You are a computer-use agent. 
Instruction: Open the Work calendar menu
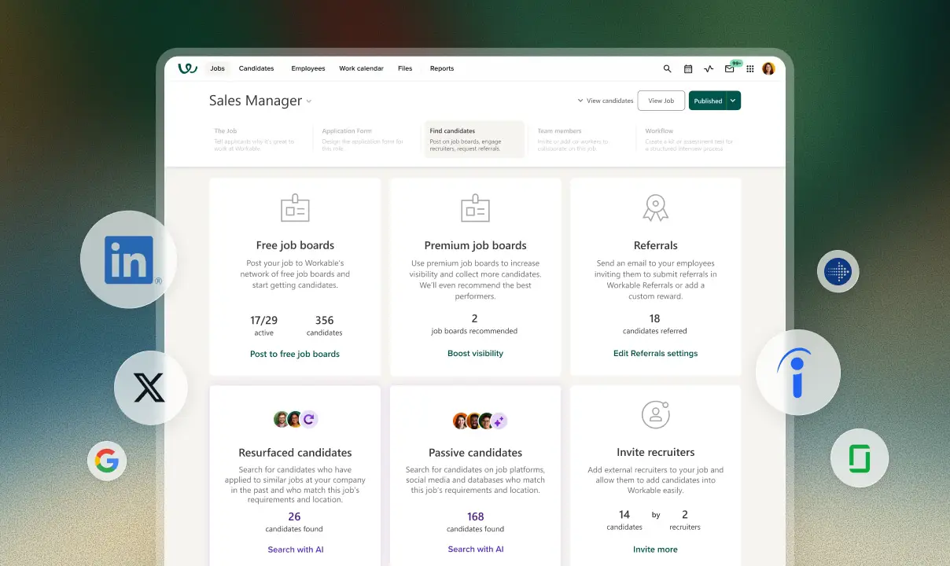pos(361,68)
